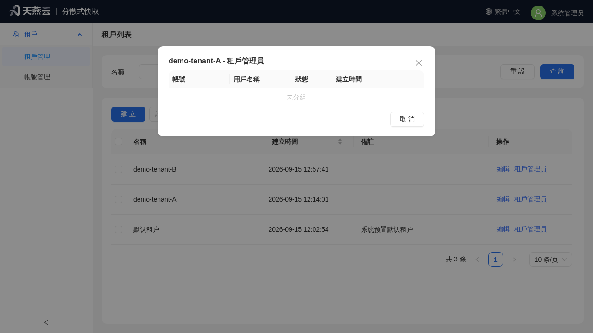The image size is (593, 333).
Task: Click the 2026-09-15 12:14:01 timestamp cell
Action: point(298,199)
